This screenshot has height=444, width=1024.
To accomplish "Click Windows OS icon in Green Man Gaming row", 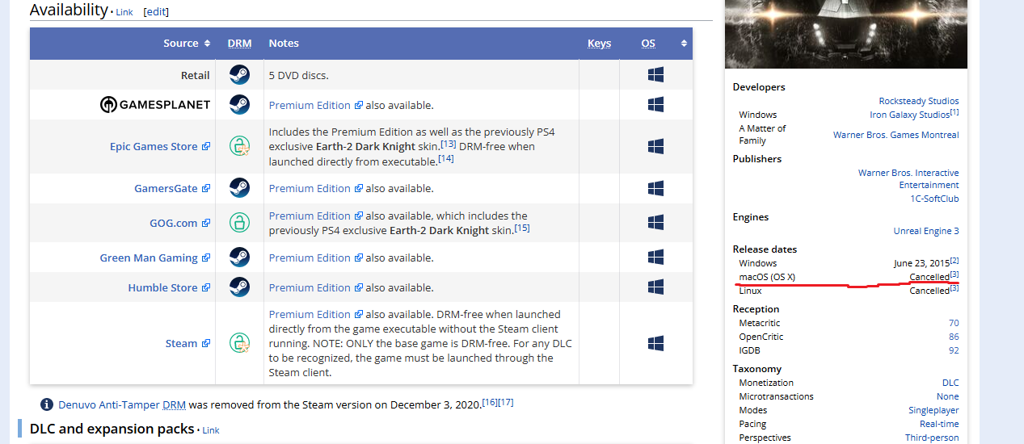I will 655,258.
